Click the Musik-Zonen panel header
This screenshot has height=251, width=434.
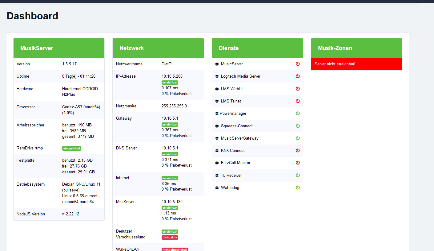[356, 48]
